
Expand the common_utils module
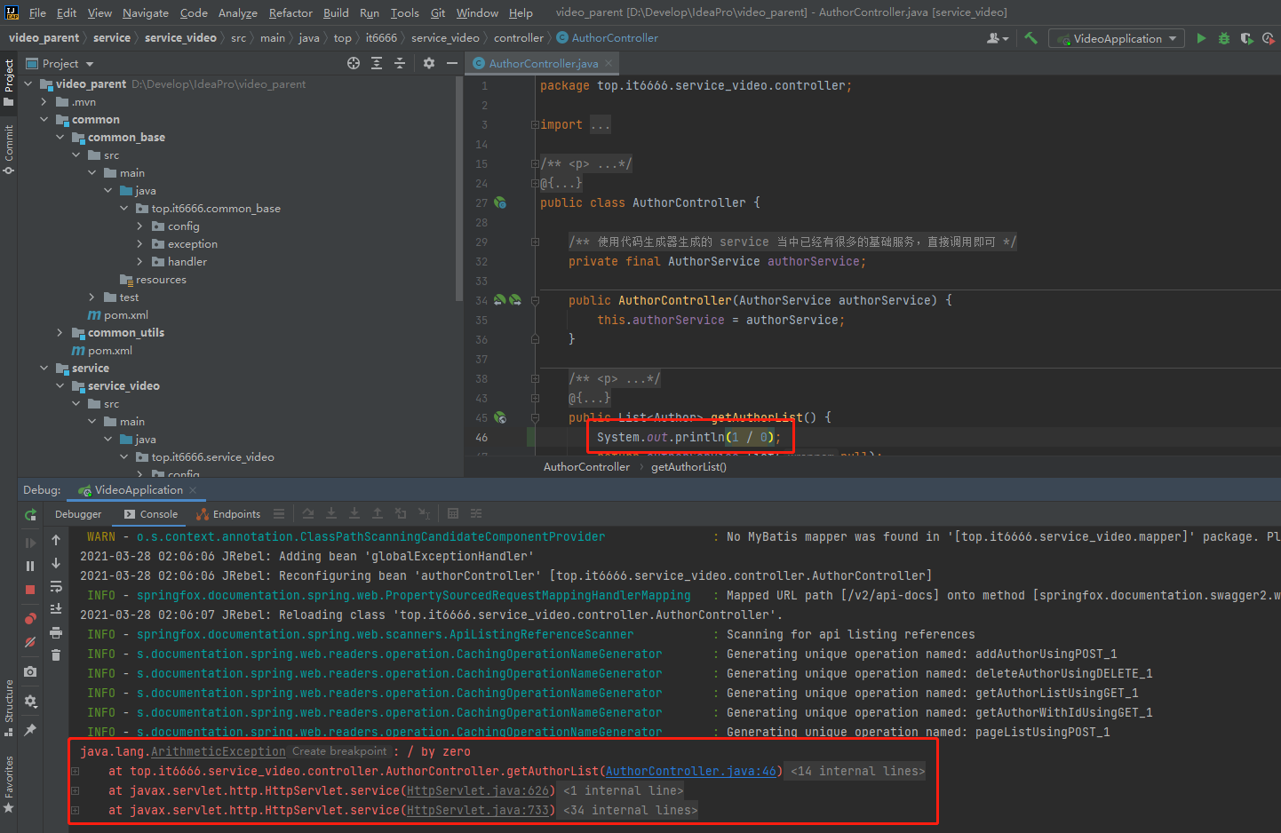pyautogui.click(x=60, y=332)
